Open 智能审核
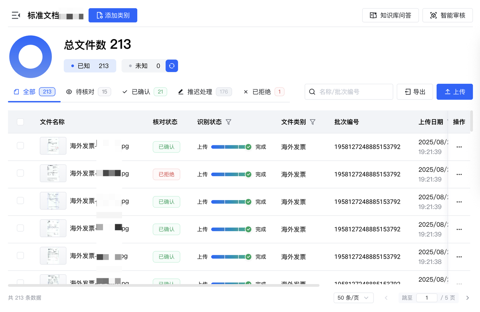480x312 pixels. pyautogui.click(x=447, y=15)
